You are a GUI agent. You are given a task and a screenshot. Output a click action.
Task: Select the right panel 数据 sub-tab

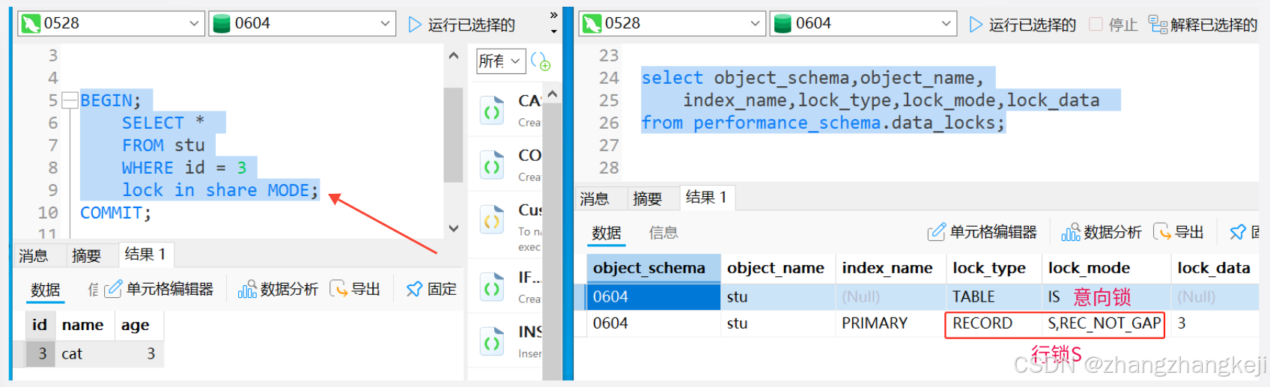click(x=607, y=233)
